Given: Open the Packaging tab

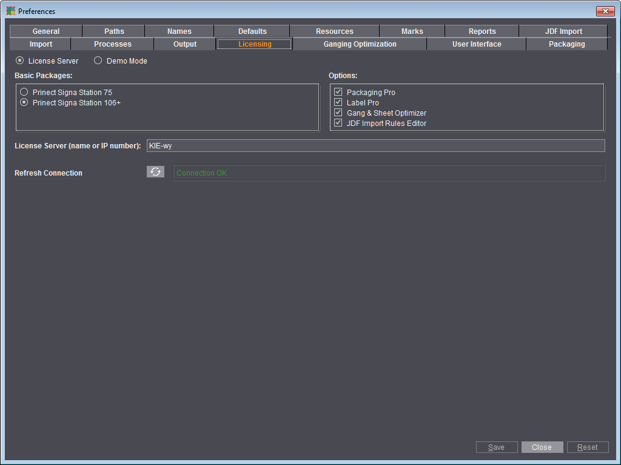Looking at the screenshot, I should (x=567, y=44).
